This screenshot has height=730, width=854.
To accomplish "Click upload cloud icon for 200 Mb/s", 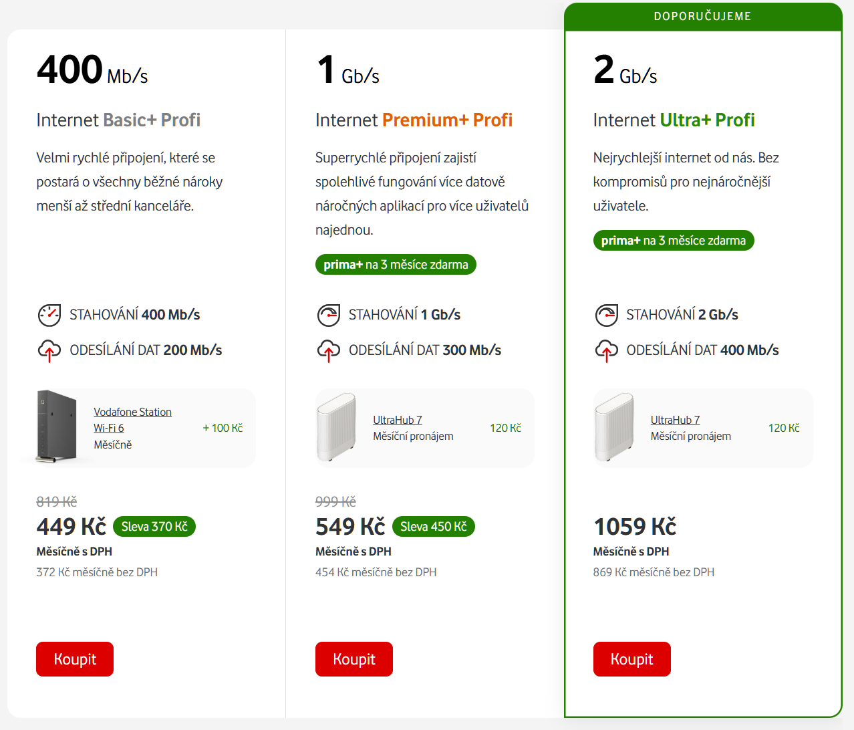I will pyautogui.click(x=49, y=350).
